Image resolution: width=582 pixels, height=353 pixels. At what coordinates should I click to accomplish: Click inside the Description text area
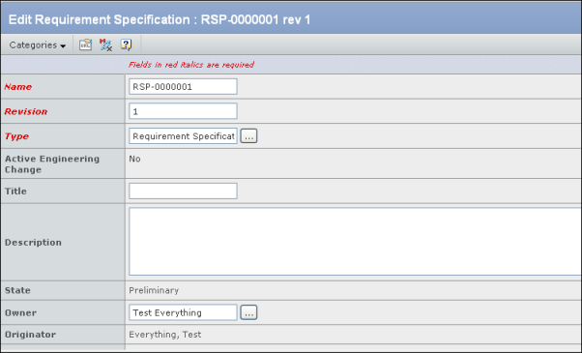click(355, 242)
